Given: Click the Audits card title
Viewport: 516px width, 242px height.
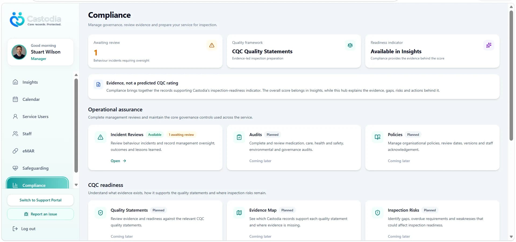Looking at the screenshot, I should [x=255, y=134].
